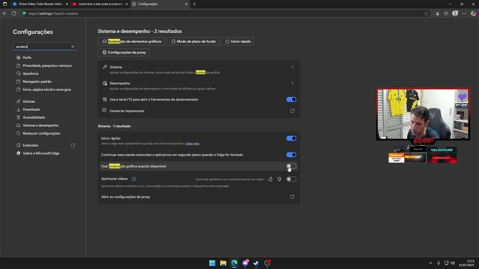Click the browser back arrow

click(5, 13)
